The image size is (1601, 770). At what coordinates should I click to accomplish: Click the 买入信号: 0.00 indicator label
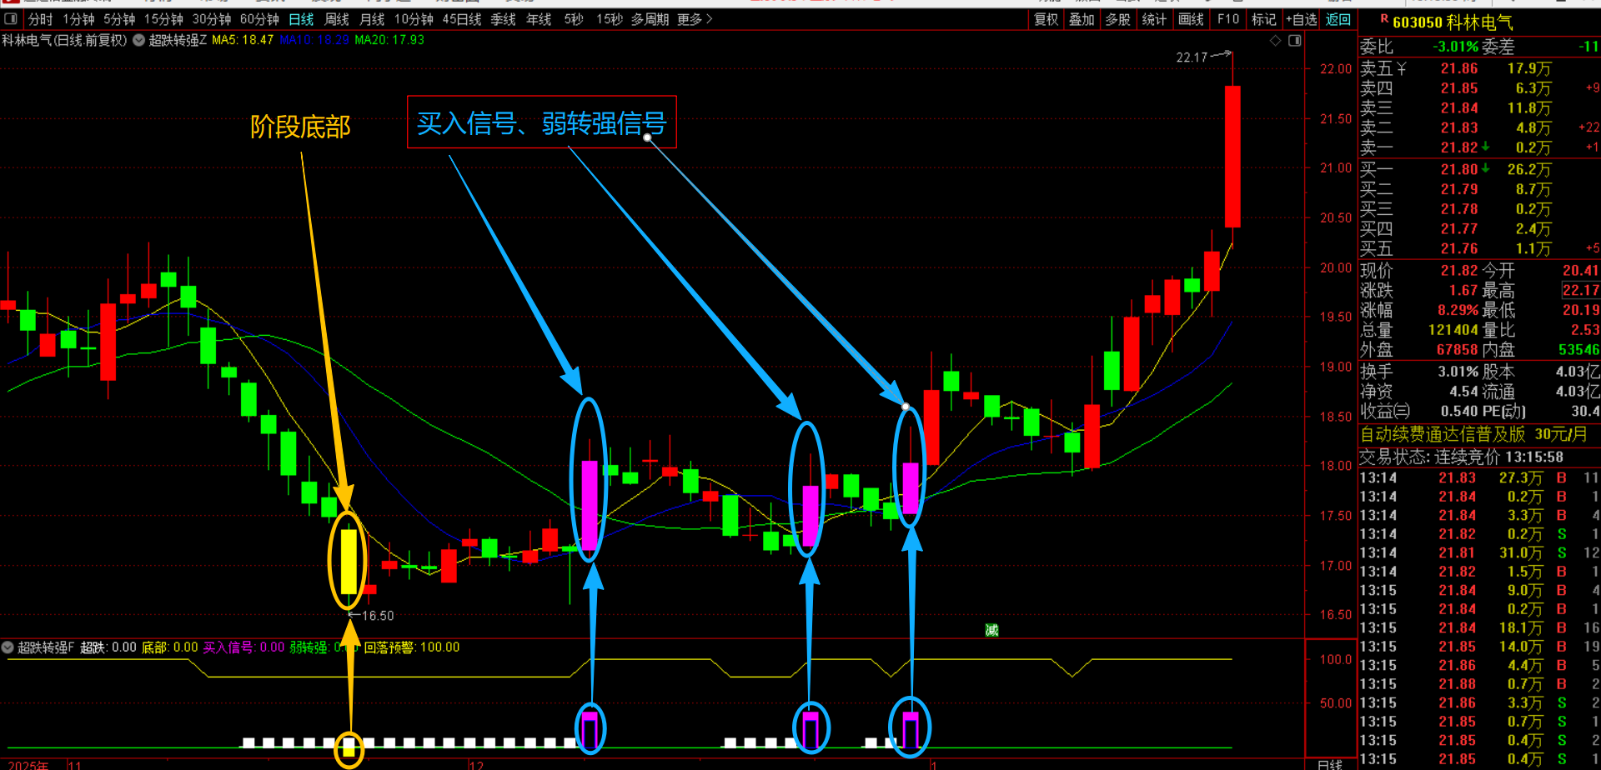243,647
